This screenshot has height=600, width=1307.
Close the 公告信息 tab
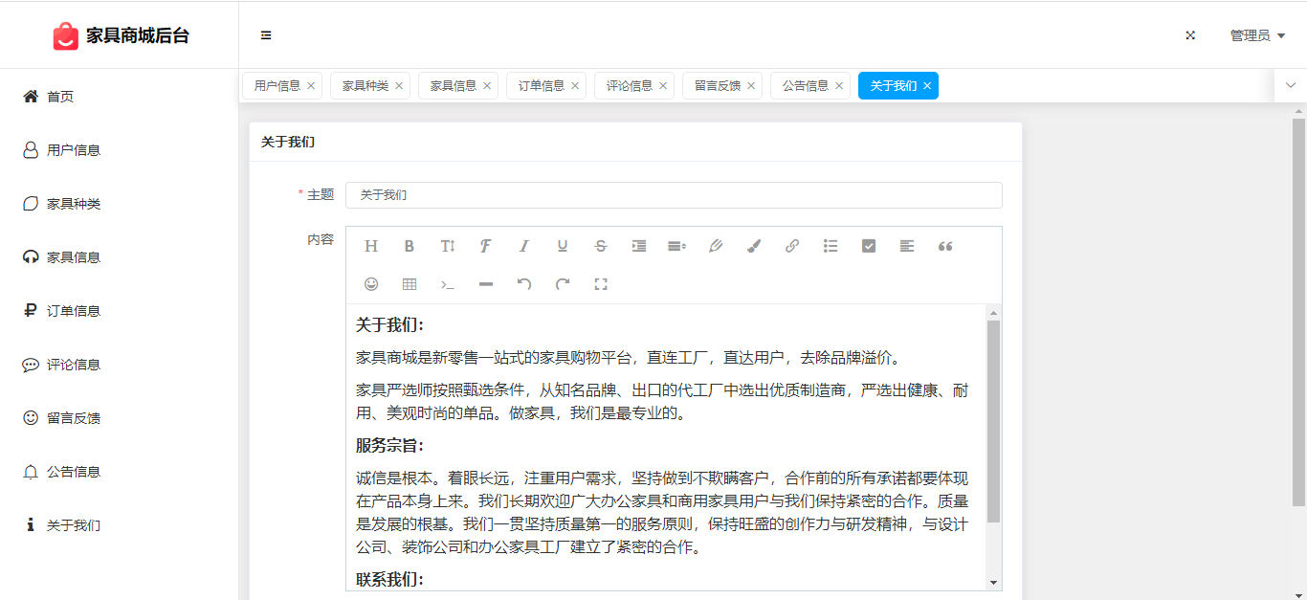pyautogui.click(x=839, y=86)
